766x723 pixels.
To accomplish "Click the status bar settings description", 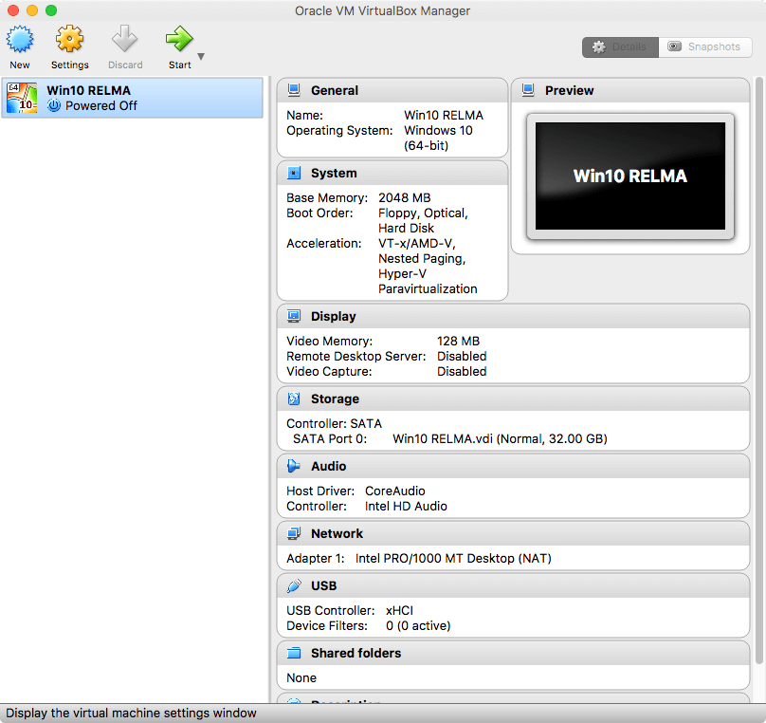I will pyautogui.click(x=131, y=713).
